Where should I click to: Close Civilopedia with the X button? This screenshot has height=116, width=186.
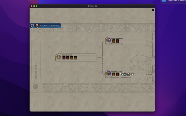click(x=153, y=10)
